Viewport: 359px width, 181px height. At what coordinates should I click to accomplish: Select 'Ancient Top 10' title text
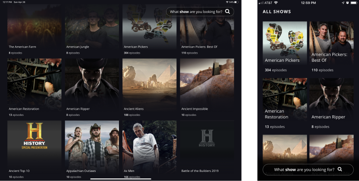coord(19,171)
